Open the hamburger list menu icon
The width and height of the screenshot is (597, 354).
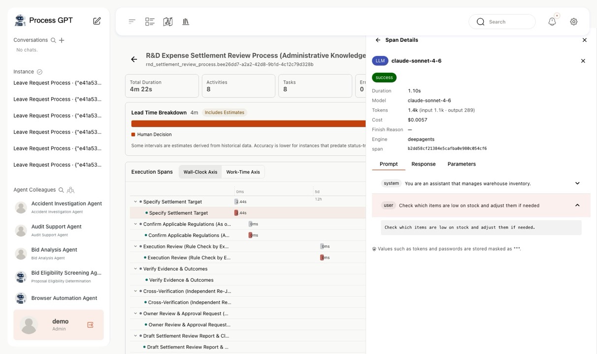coord(132,22)
